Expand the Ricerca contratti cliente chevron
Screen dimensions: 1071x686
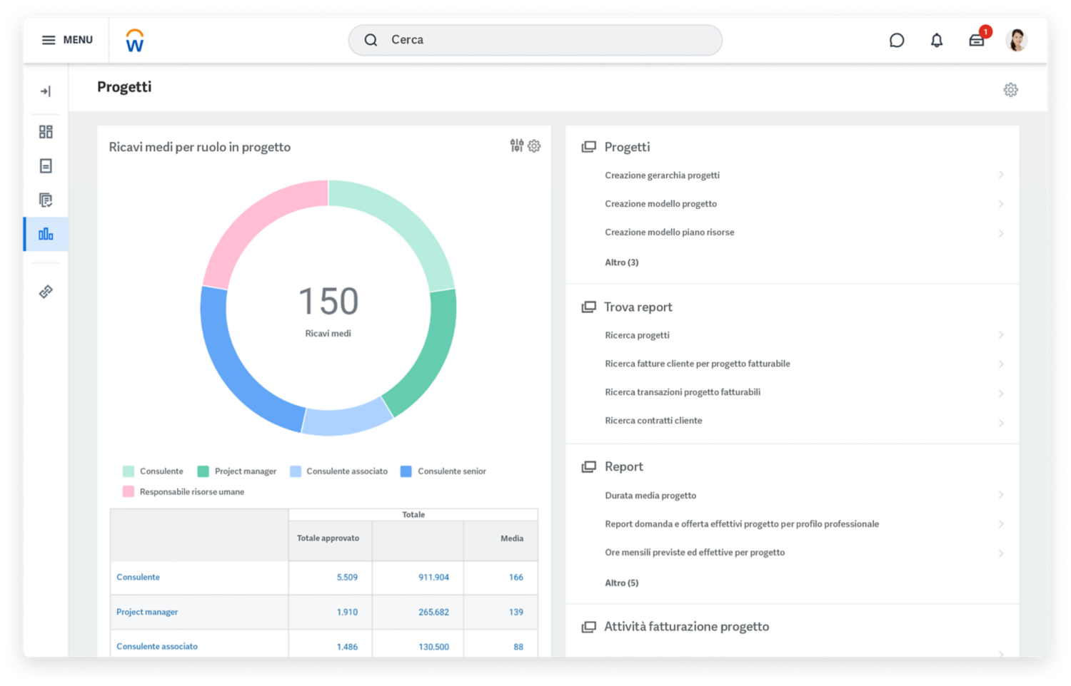pos(1001,423)
